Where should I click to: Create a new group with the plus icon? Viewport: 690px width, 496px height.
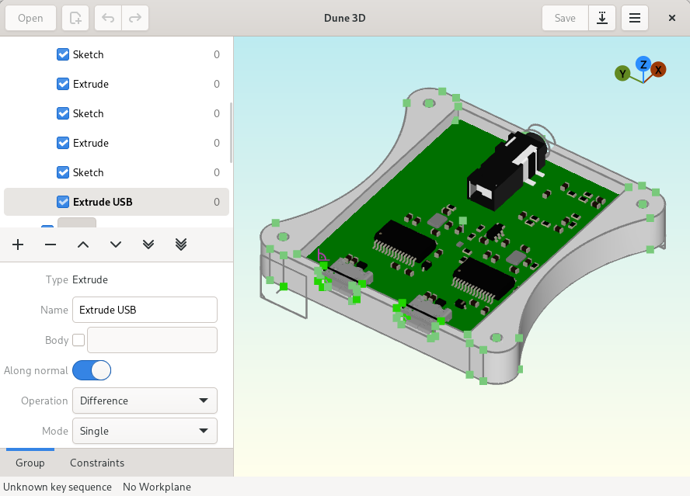(x=17, y=245)
